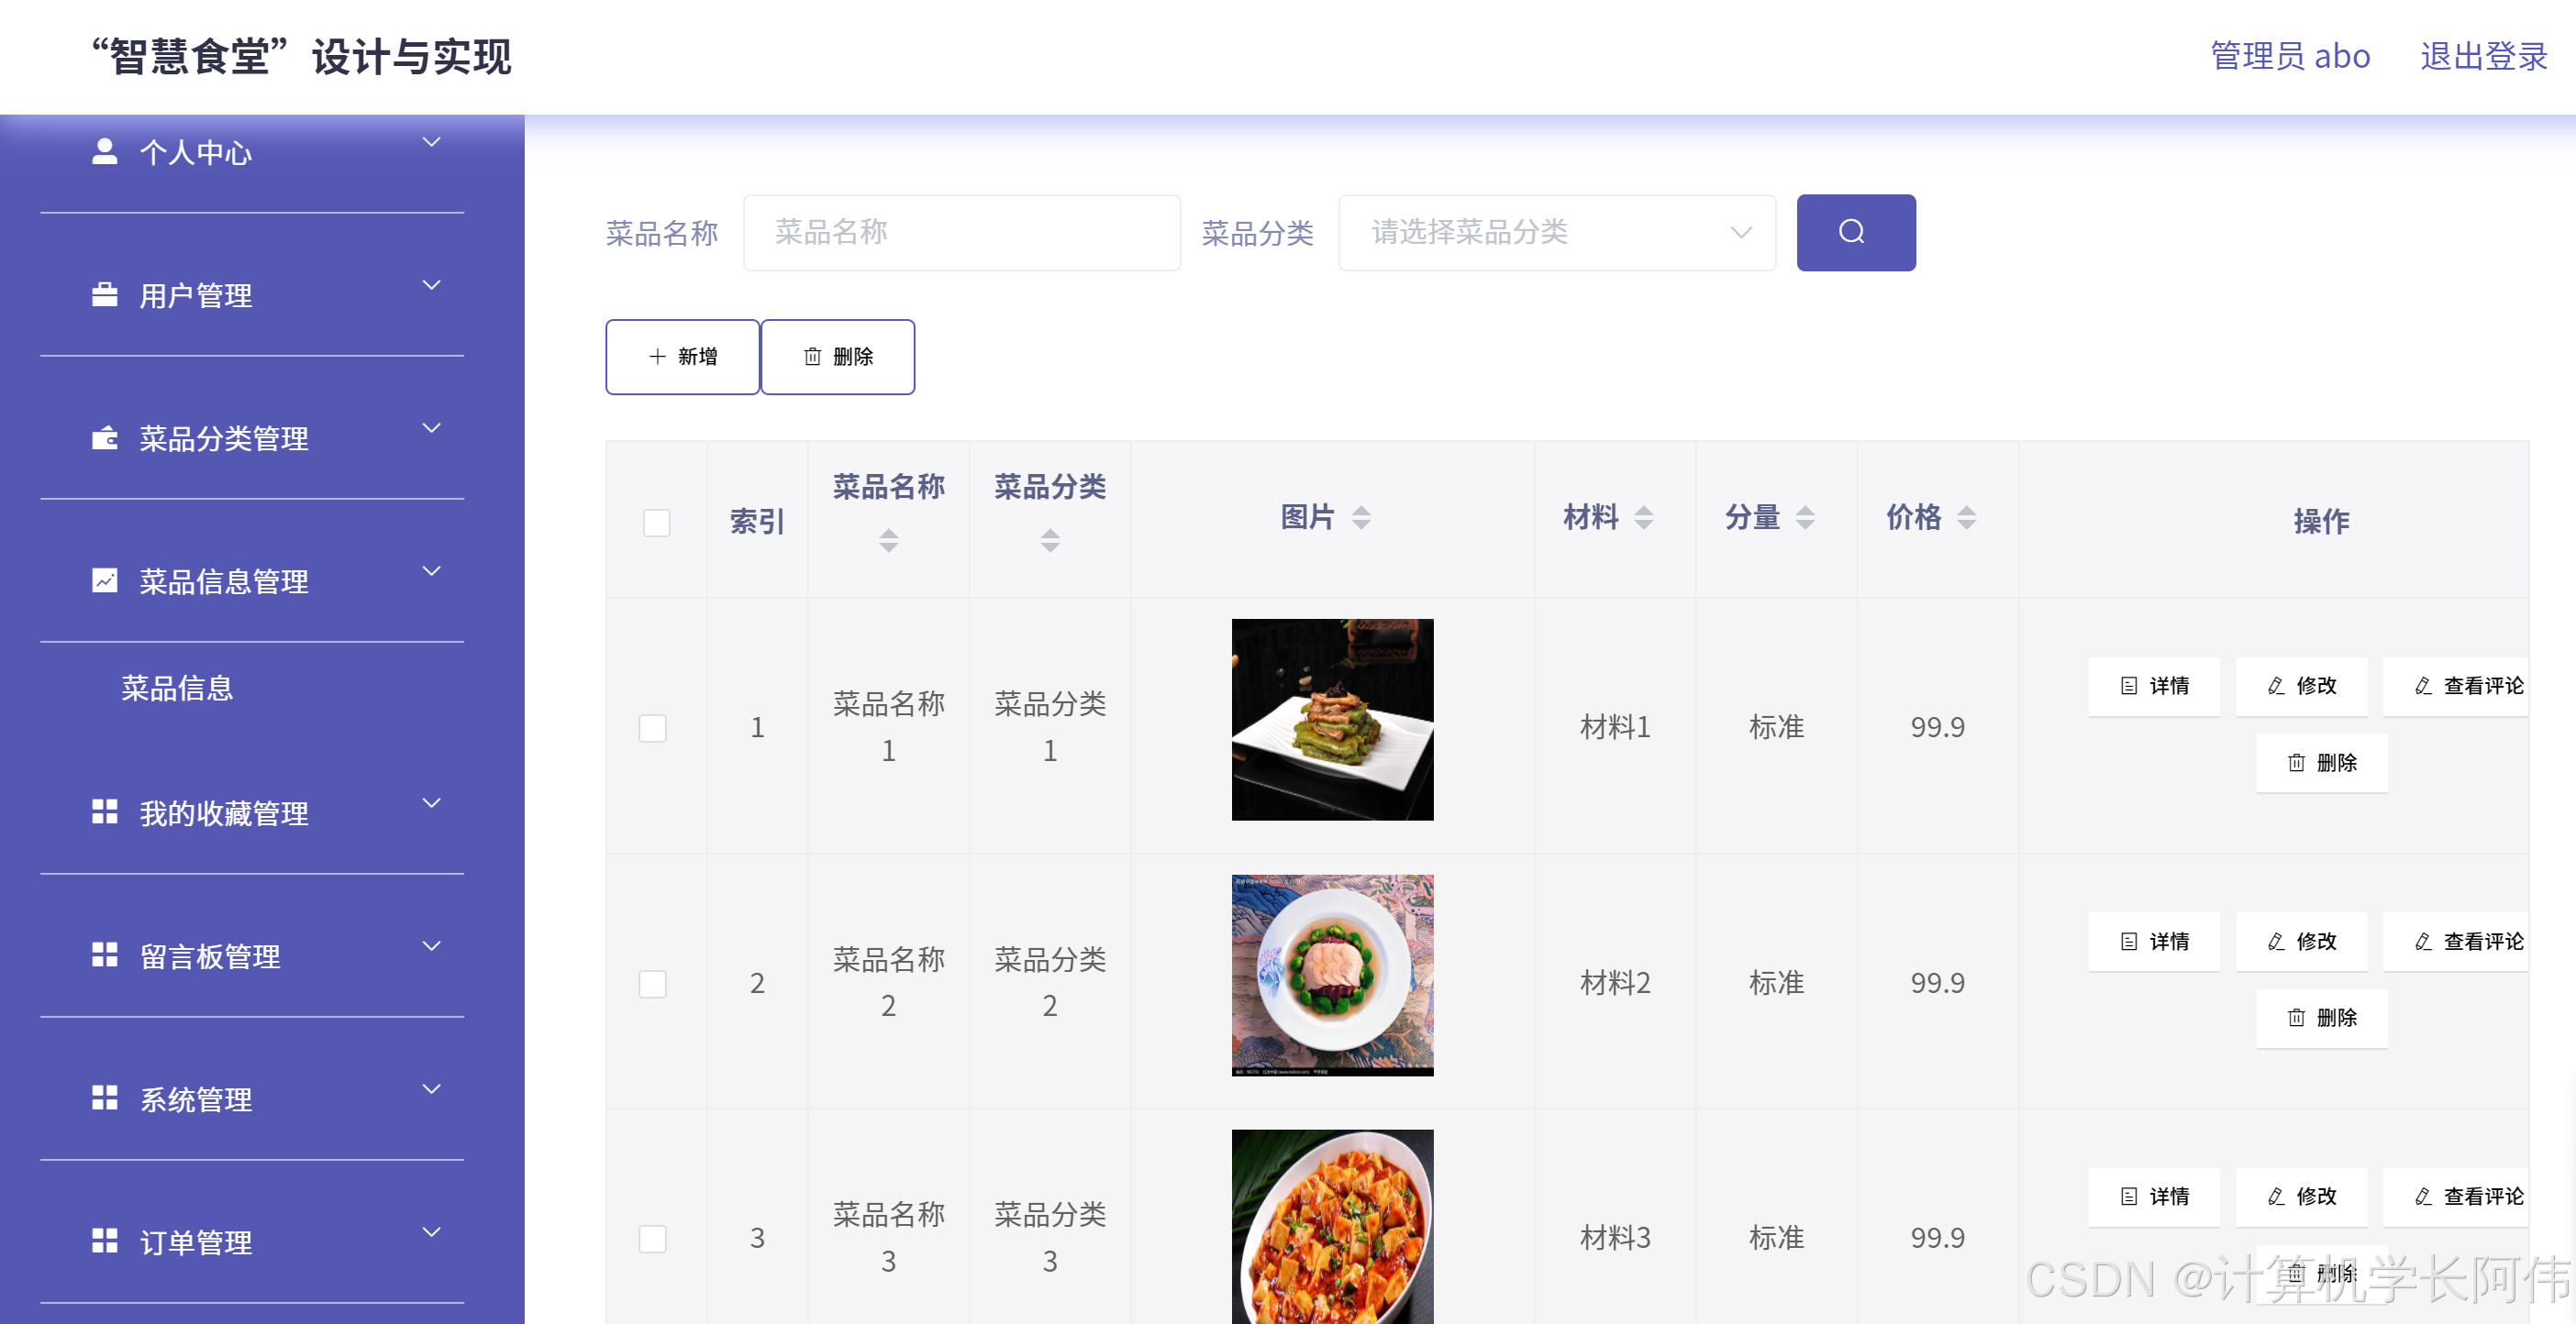Open the first dish photo thumbnail

pyautogui.click(x=1331, y=720)
